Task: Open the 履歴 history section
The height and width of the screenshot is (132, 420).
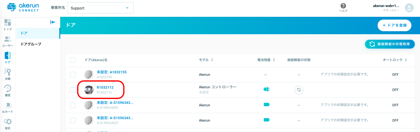Action: 8,91
